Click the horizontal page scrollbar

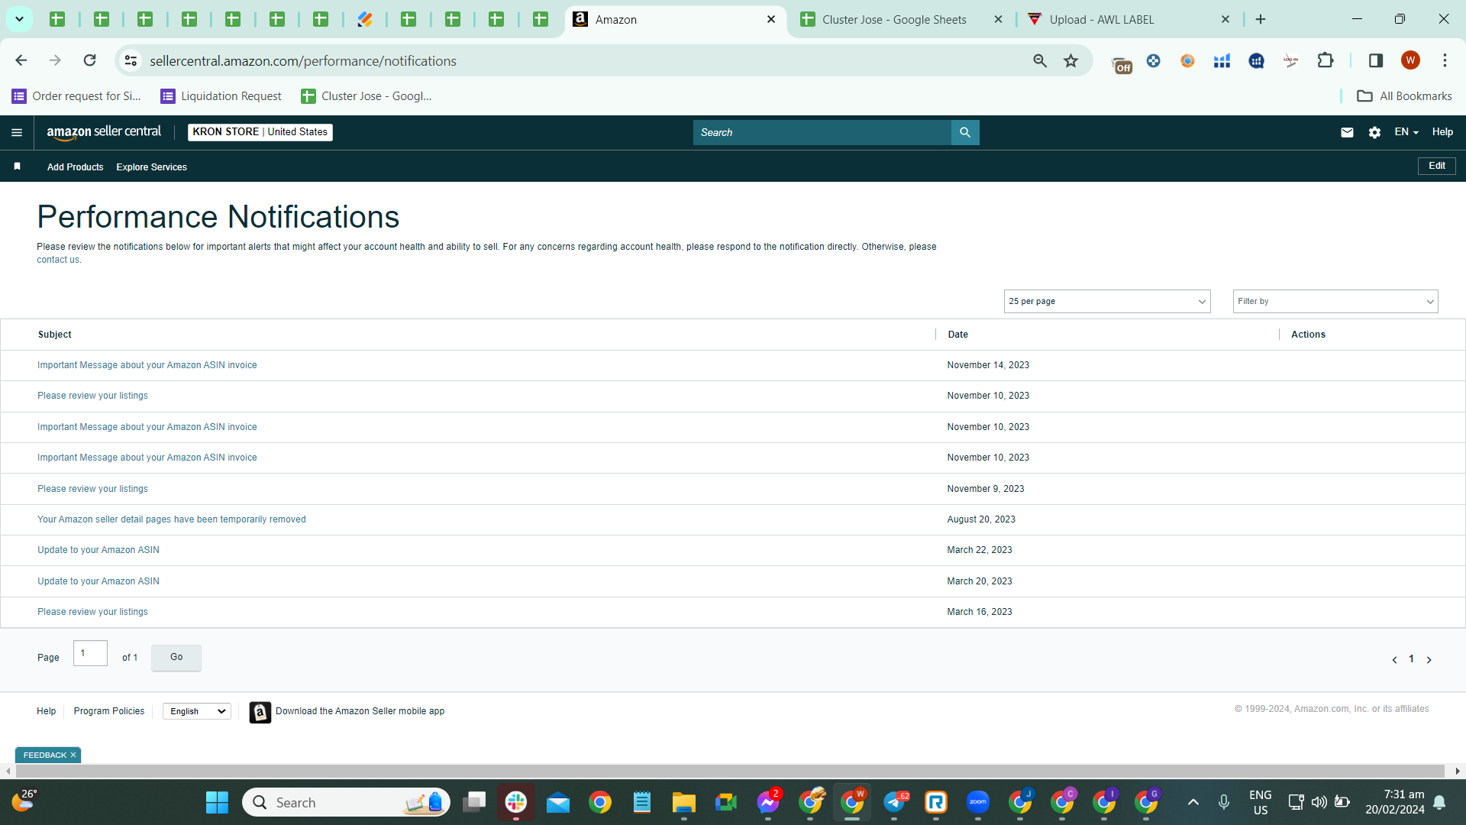coord(730,772)
